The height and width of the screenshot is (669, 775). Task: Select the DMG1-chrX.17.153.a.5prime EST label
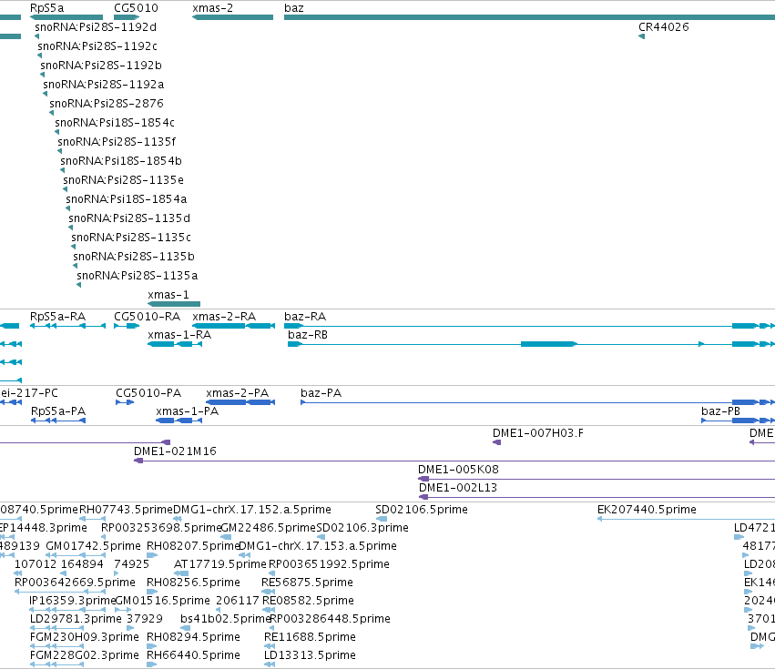[x=318, y=546]
